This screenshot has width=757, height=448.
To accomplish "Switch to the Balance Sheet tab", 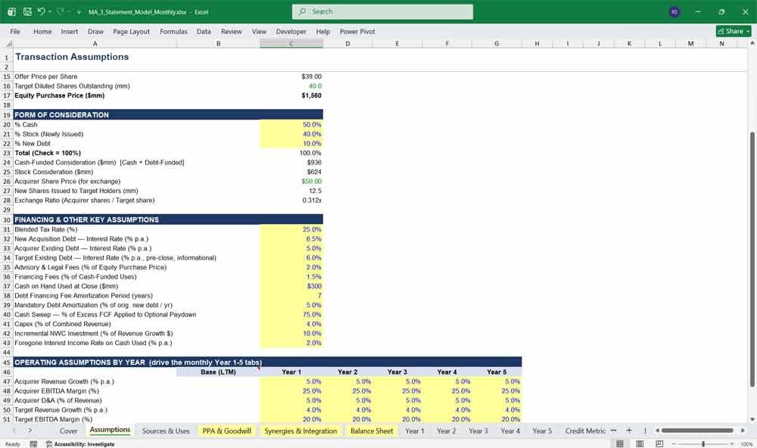I will click(371, 431).
